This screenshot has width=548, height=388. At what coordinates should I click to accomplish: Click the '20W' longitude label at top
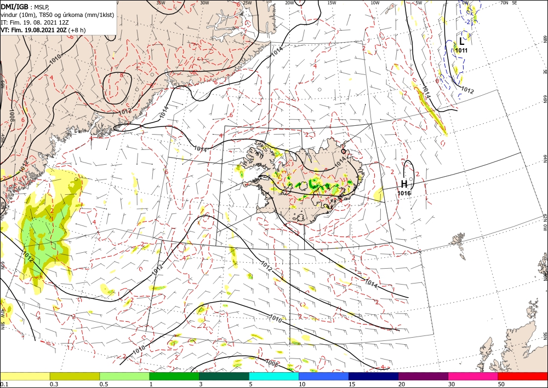click(289, 3)
